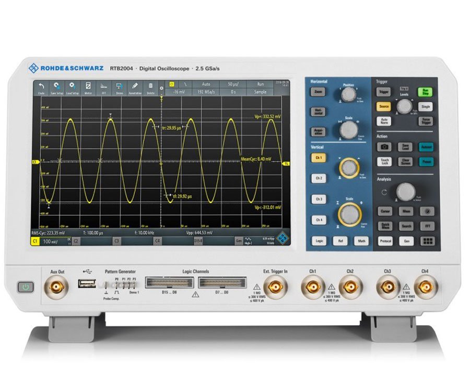Viewport: 470px width, 365px height.
Task: Tap the Save Setup toolbar icon
Action: 56,87
